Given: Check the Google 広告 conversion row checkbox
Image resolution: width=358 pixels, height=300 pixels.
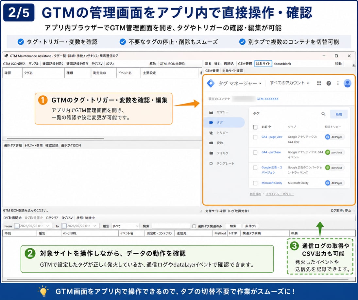Looking at the screenshot, I should (255, 167).
